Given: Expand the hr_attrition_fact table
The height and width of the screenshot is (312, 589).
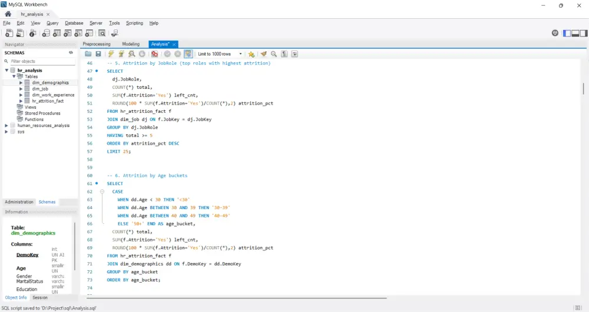Looking at the screenshot, I should 21,101.
